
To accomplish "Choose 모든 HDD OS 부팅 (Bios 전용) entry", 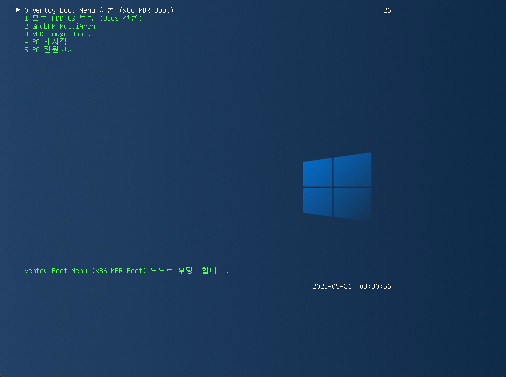I will 83,18.
